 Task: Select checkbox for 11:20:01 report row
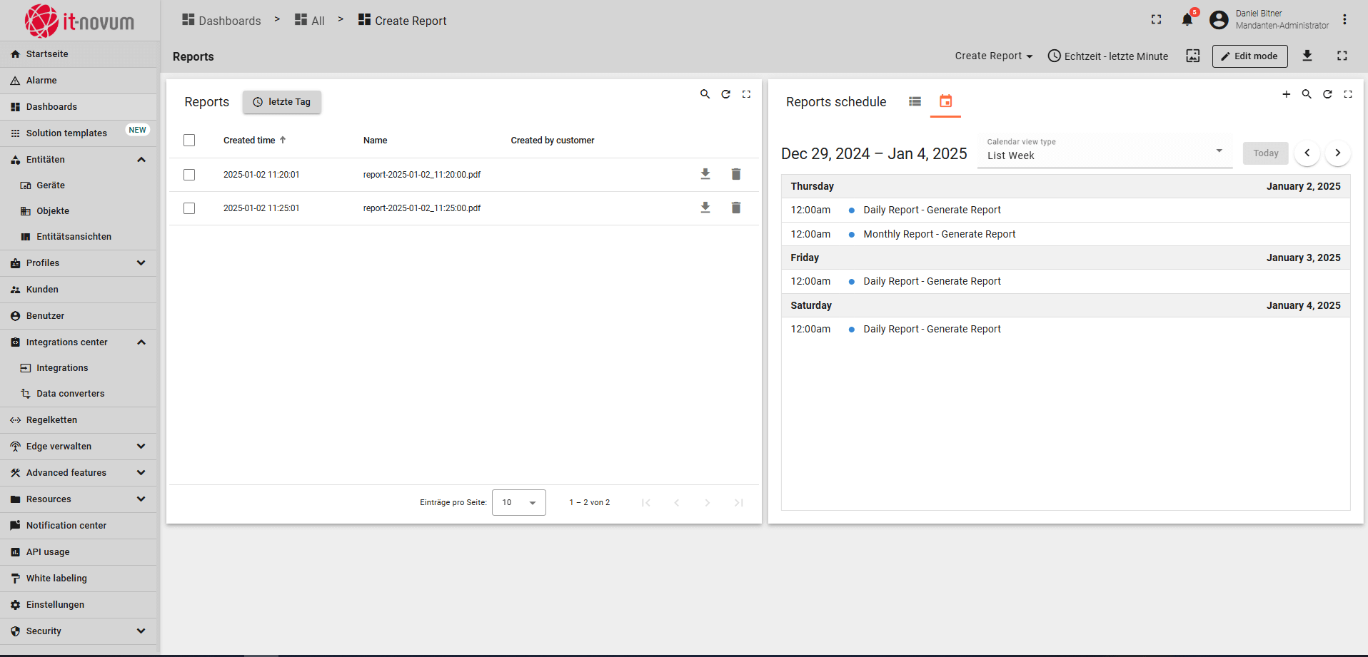(x=189, y=175)
